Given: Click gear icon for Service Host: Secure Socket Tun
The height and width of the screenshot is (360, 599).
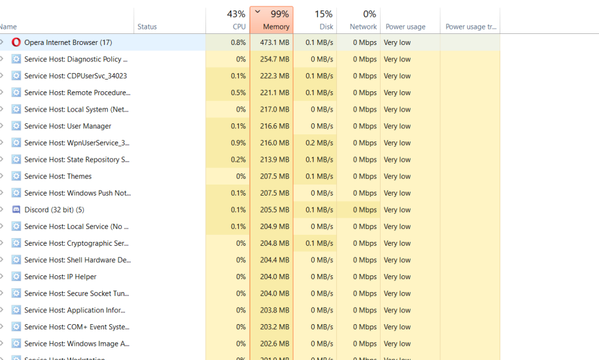Looking at the screenshot, I should point(16,293).
